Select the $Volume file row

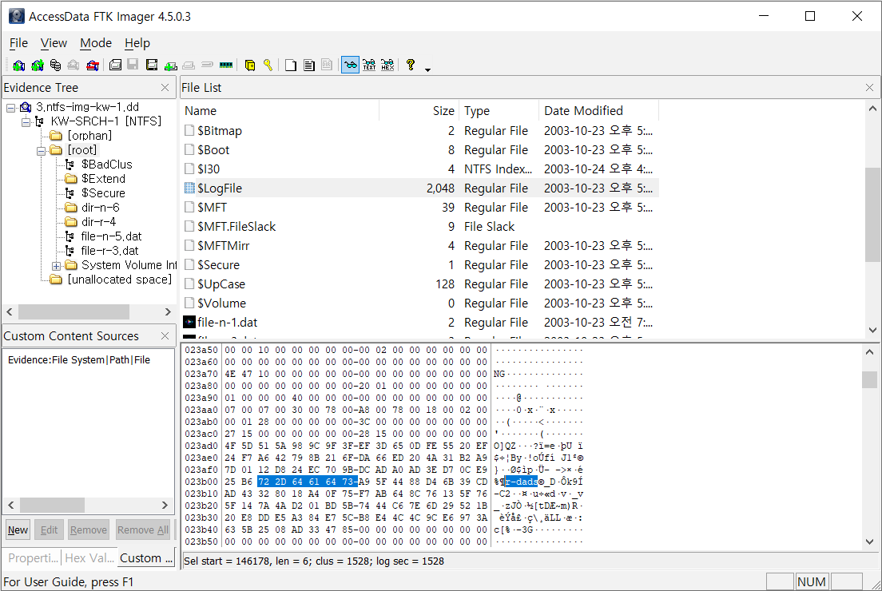pyautogui.click(x=419, y=303)
